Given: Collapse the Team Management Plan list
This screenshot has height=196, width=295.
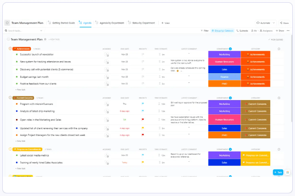Looking at the screenshot, I should [8, 39].
